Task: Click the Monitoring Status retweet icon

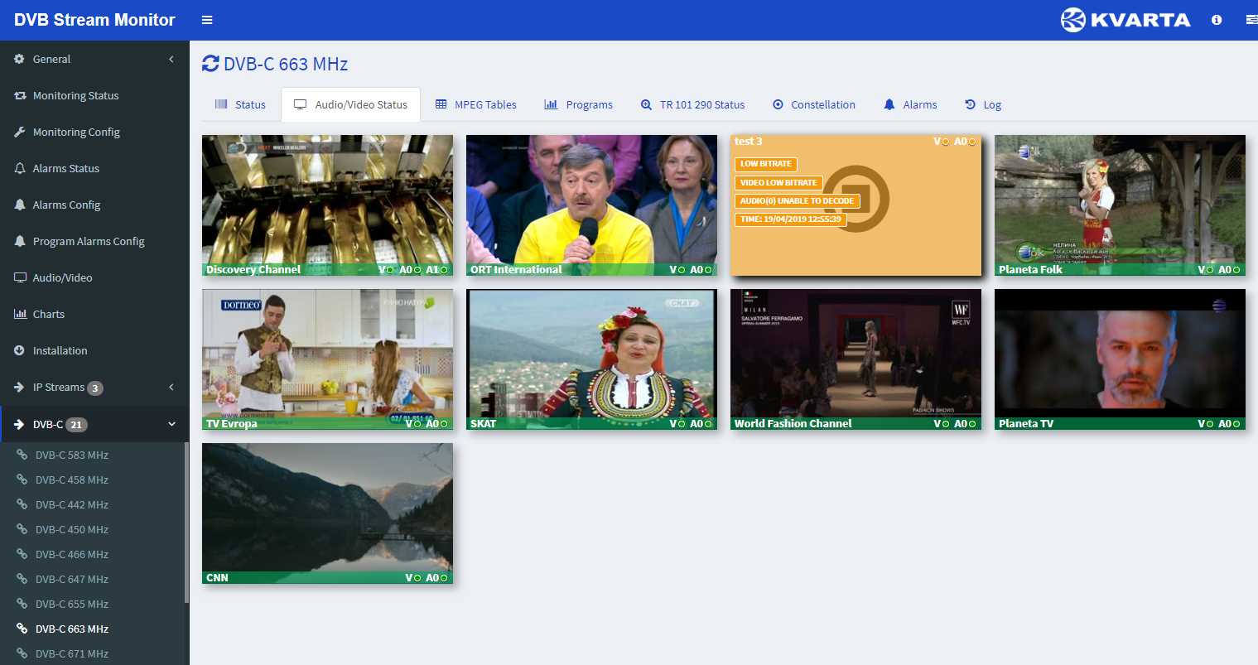Action: [x=20, y=95]
